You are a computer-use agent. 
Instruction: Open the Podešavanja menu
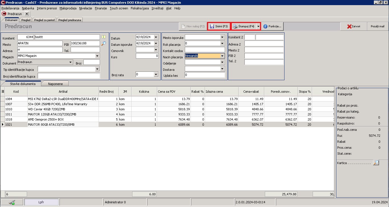tap(10, 8)
